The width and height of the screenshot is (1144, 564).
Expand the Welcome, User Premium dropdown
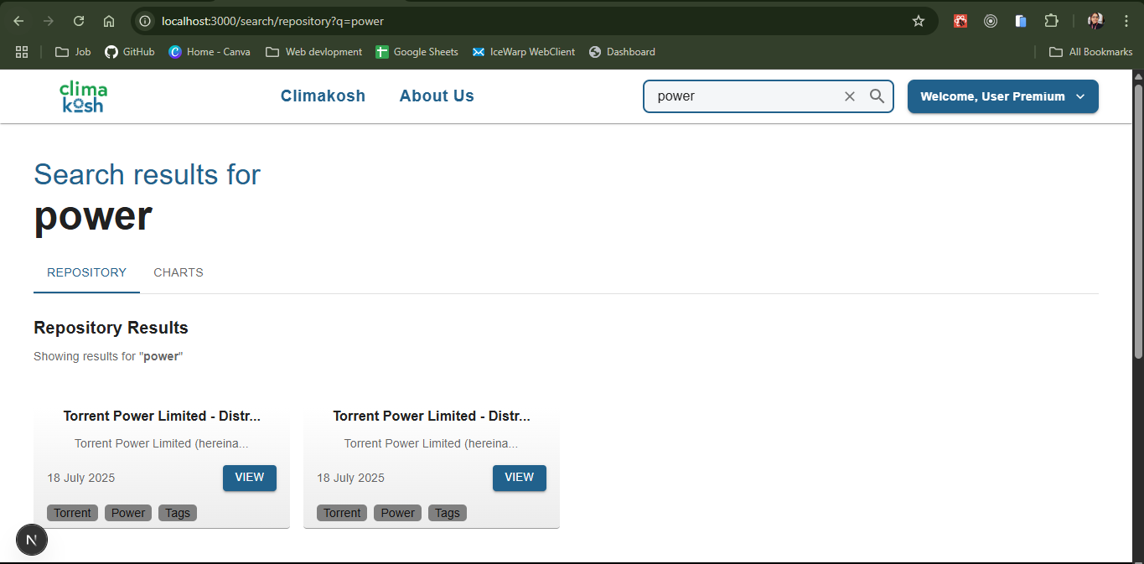(x=1002, y=96)
